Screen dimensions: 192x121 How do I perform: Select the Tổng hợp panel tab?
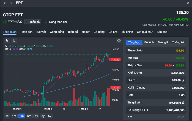(x=134, y=42)
